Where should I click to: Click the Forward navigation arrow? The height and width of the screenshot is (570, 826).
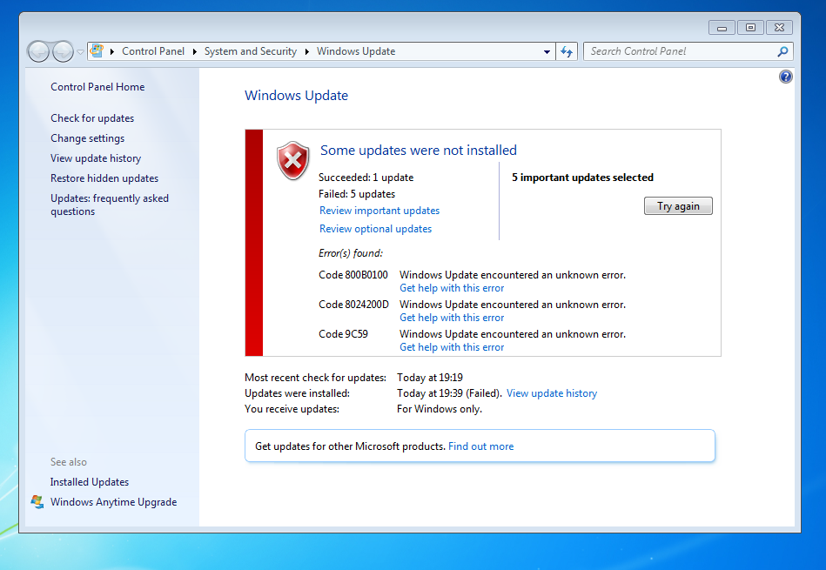pyautogui.click(x=63, y=51)
